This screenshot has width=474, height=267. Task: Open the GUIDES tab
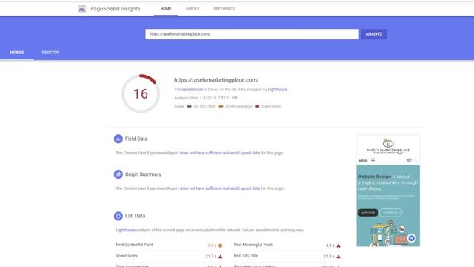(x=193, y=9)
